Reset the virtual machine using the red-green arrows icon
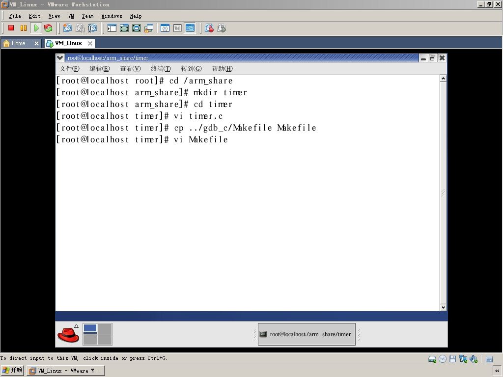Image resolution: width=503 pixels, height=377 pixels. [48, 28]
